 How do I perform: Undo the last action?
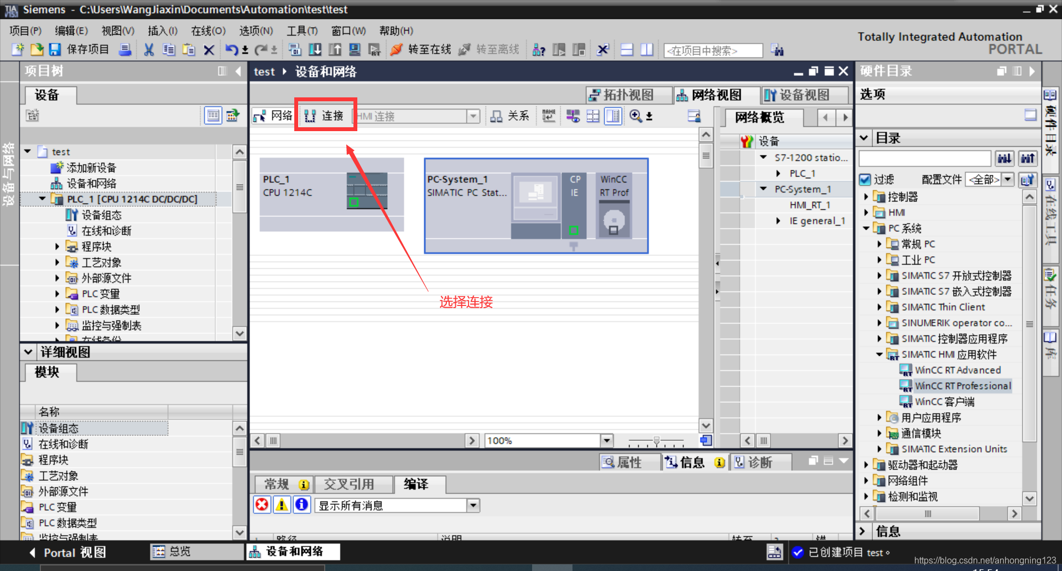point(232,50)
